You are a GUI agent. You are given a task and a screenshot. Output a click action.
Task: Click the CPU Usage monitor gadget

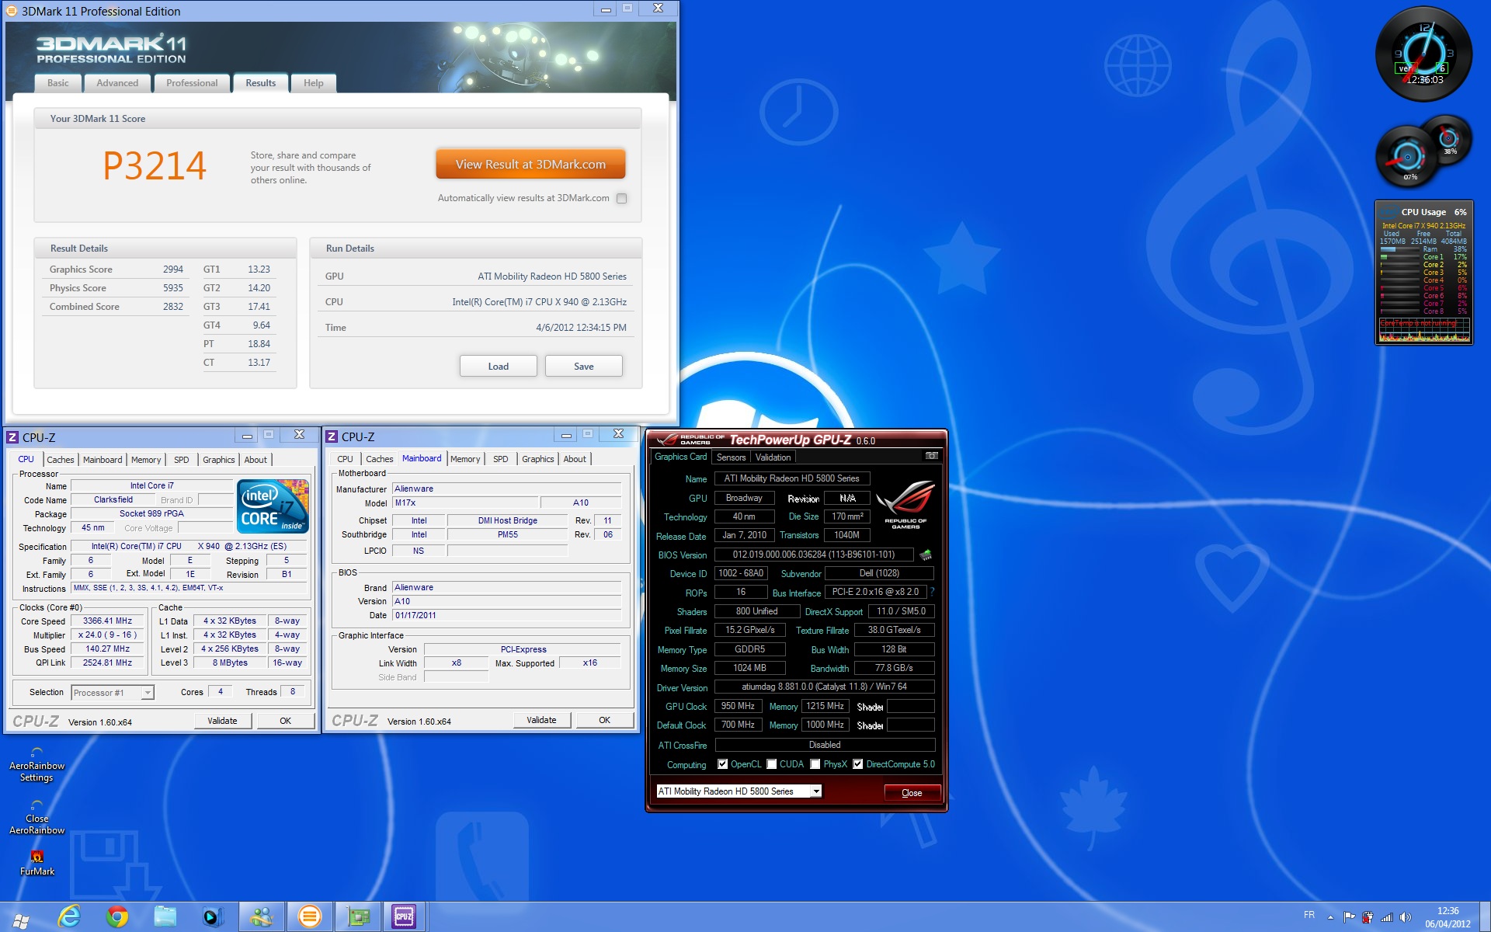coord(1423,273)
